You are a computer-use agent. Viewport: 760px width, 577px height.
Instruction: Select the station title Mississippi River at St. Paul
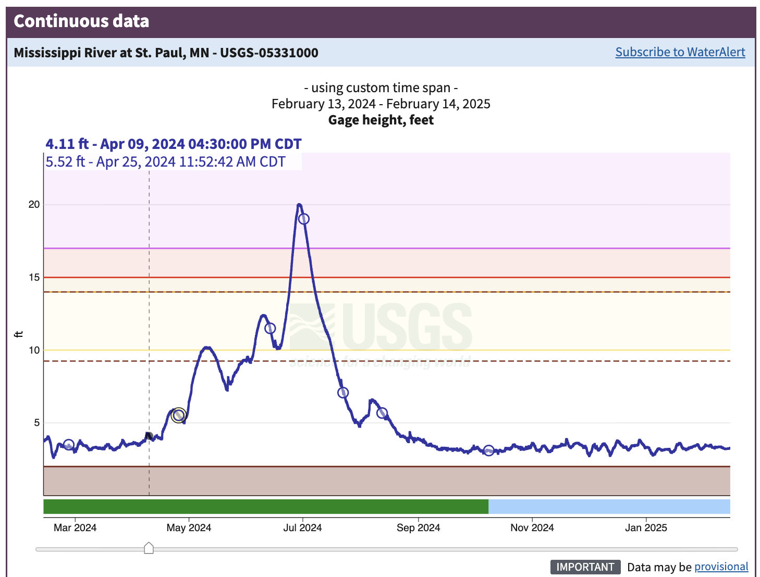coord(166,53)
